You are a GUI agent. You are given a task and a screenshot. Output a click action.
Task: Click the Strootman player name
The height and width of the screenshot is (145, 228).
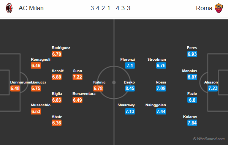(157, 60)
